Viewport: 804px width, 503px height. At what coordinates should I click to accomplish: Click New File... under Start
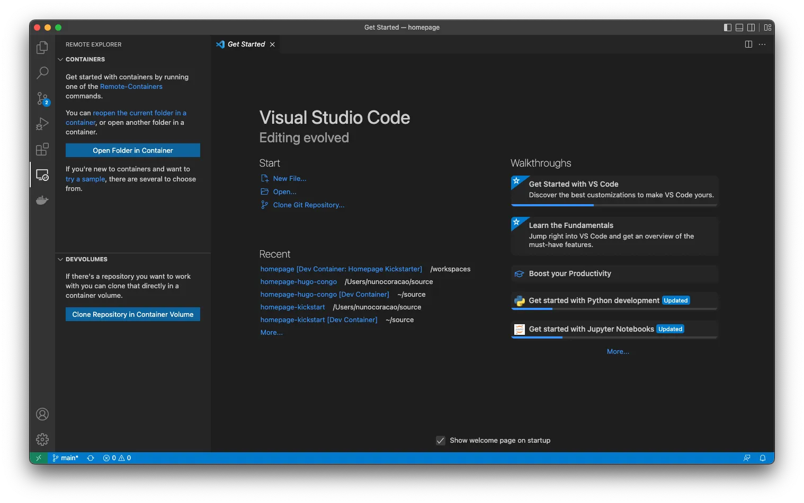point(289,179)
